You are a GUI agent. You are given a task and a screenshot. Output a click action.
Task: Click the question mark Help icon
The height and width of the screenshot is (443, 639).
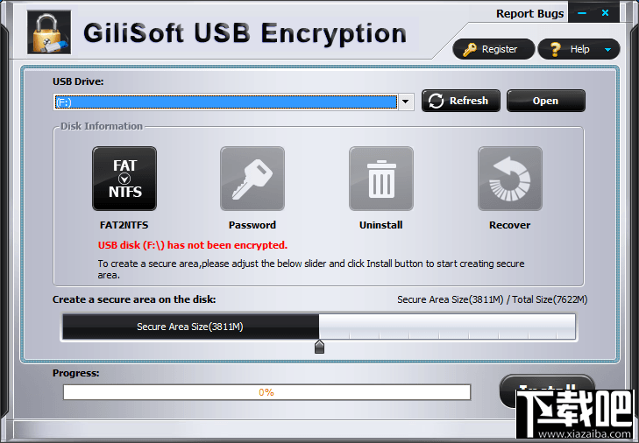555,50
